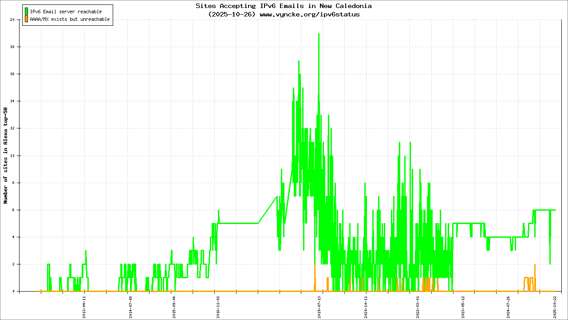Select 'IPv6 Email server reachable' legend label
This screenshot has height=320, width=568.
(66, 12)
